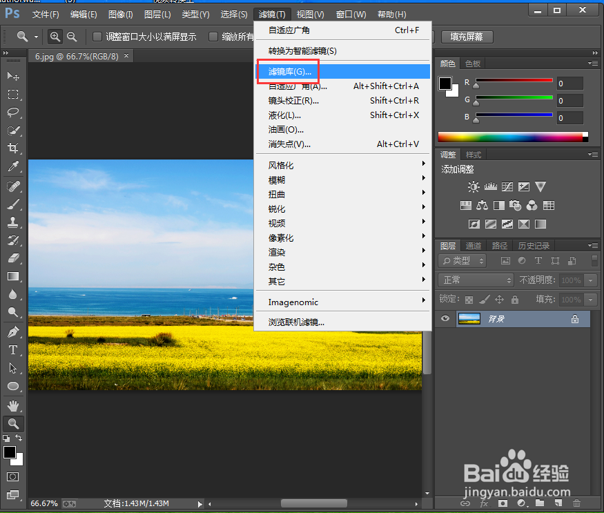The height and width of the screenshot is (513, 604).
Task: Add Levels adjustment
Action: coord(490,187)
